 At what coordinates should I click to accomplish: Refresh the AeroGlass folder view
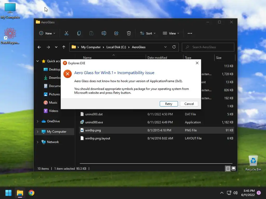(x=174, y=47)
